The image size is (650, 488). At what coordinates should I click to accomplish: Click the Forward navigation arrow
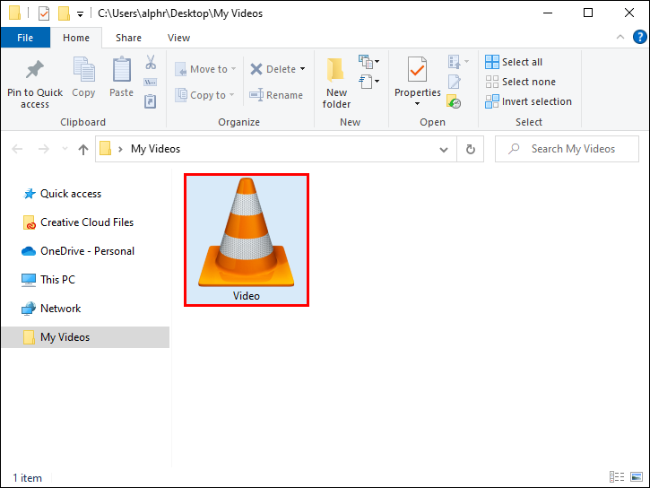[44, 149]
